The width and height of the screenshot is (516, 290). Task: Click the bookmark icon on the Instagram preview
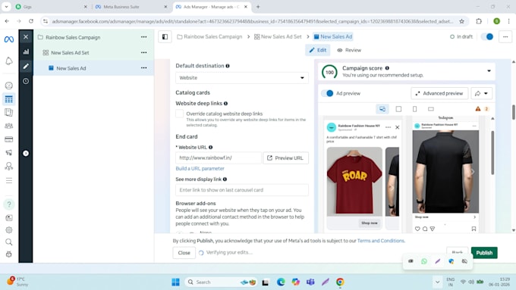tap(474, 229)
